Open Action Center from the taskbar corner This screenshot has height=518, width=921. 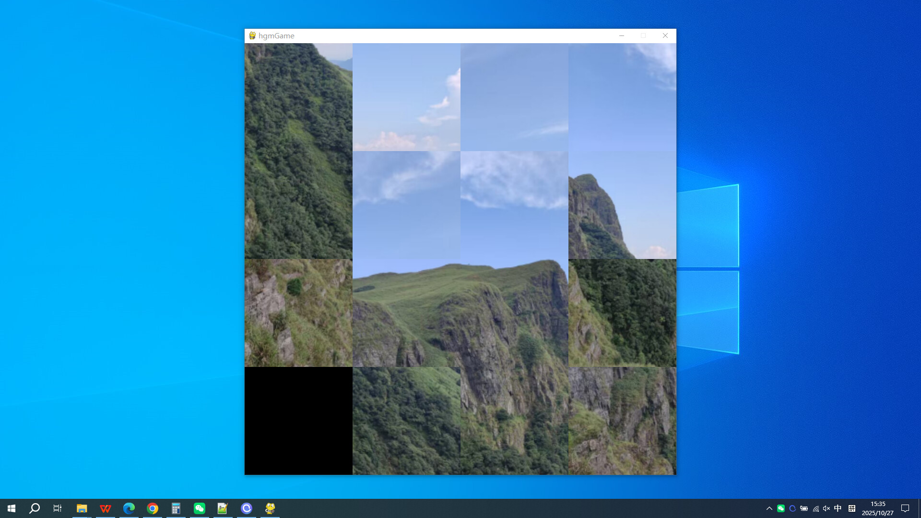pyautogui.click(x=905, y=508)
